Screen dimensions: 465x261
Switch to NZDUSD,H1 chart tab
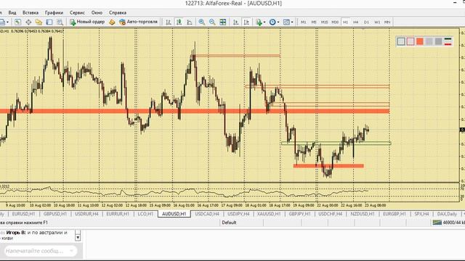pyautogui.click(x=363, y=214)
